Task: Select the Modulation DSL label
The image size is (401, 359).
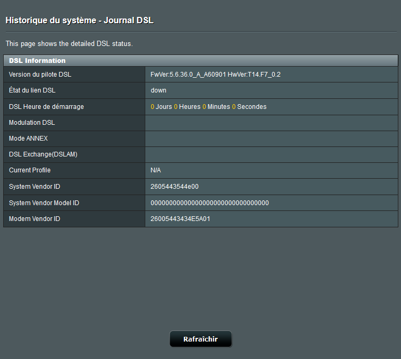Action: [x=32, y=123]
